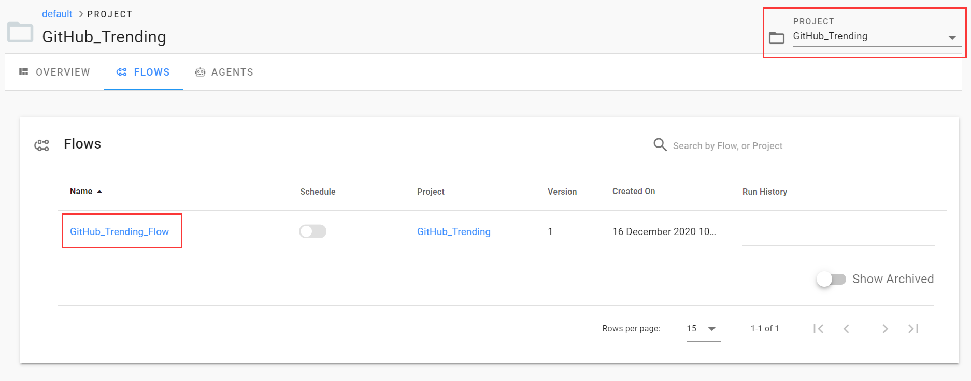Open the GitHub_Trending_Flow link
This screenshot has height=381, width=971.
click(119, 231)
